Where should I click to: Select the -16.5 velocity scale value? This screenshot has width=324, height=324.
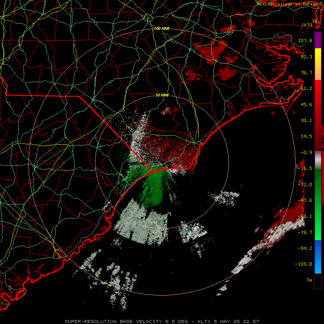pos(305,168)
